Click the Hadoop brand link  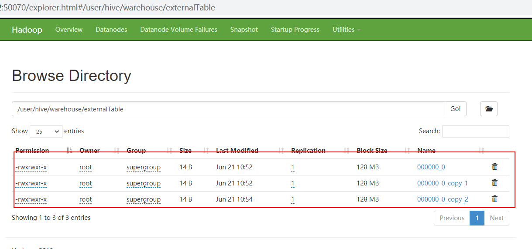pos(27,30)
